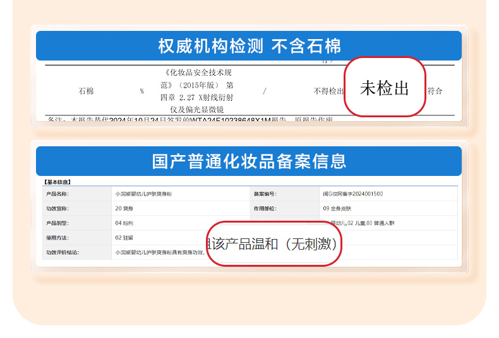Click the '不得检出' limit cell

pos(328,91)
